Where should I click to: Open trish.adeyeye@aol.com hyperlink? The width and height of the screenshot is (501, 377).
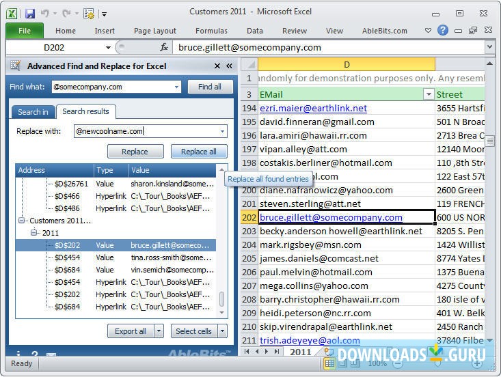coord(310,340)
